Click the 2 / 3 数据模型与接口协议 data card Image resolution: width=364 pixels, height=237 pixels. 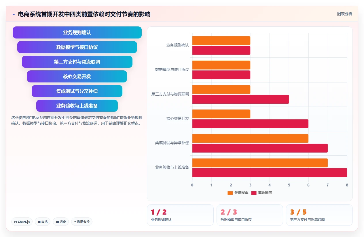coord(250,215)
